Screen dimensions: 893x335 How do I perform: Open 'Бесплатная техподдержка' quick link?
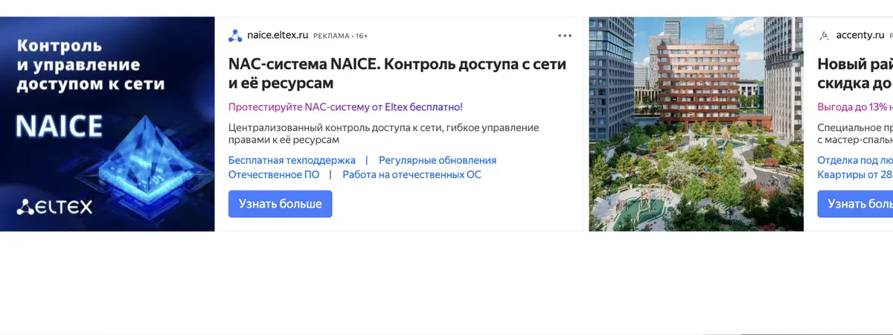click(x=292, y=160)
